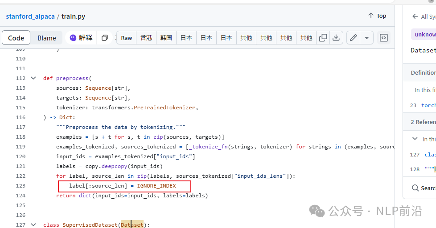
Task: Click the copy icon beside 解释
Action: (x=105, y=38)
